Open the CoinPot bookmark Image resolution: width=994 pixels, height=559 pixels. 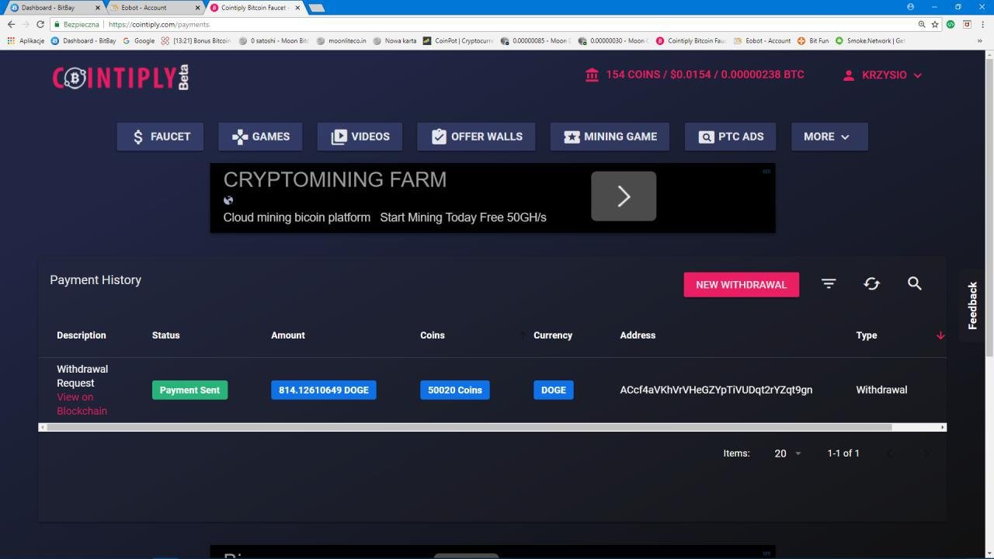[458, 40]
